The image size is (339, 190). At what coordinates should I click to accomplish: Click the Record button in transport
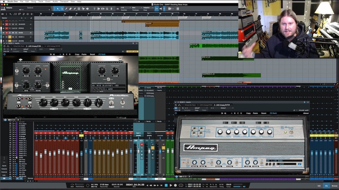point(175,185)
